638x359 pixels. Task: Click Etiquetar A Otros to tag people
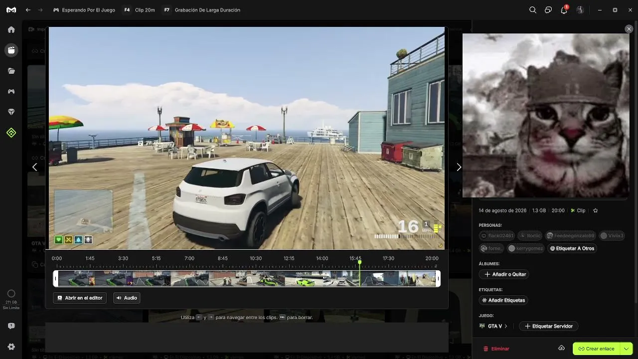pos(572,248)
